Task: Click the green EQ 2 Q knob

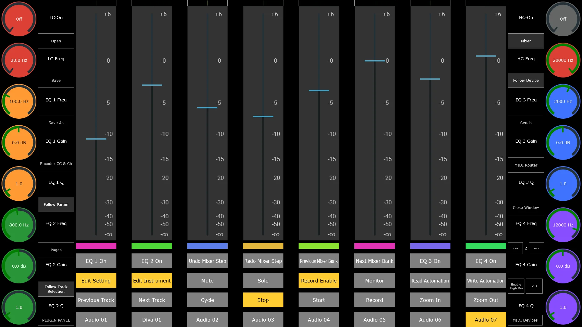Action: pos(19,307)
